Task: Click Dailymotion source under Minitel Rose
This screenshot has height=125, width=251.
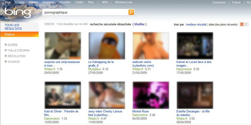Action: click(x=140, y=115)
